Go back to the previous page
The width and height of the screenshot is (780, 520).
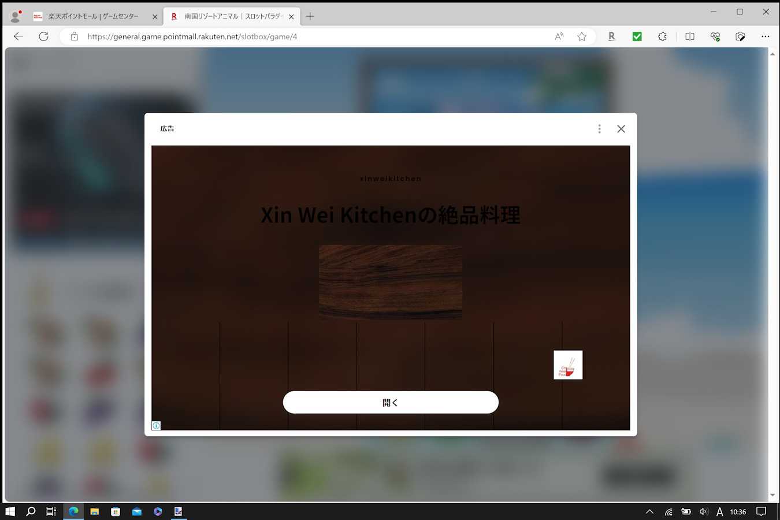click(18, 36)
